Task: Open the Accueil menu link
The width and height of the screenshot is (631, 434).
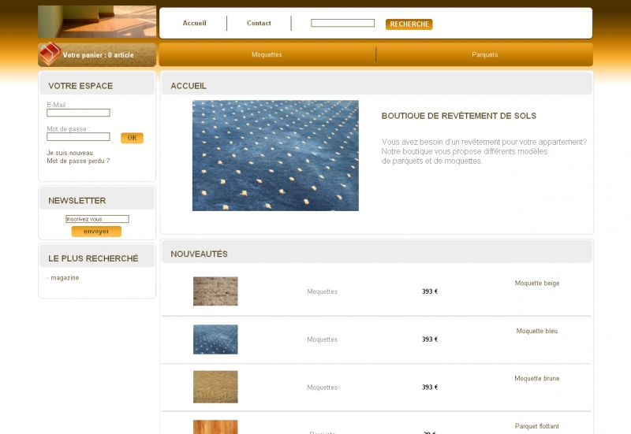Action: (194, 24)
